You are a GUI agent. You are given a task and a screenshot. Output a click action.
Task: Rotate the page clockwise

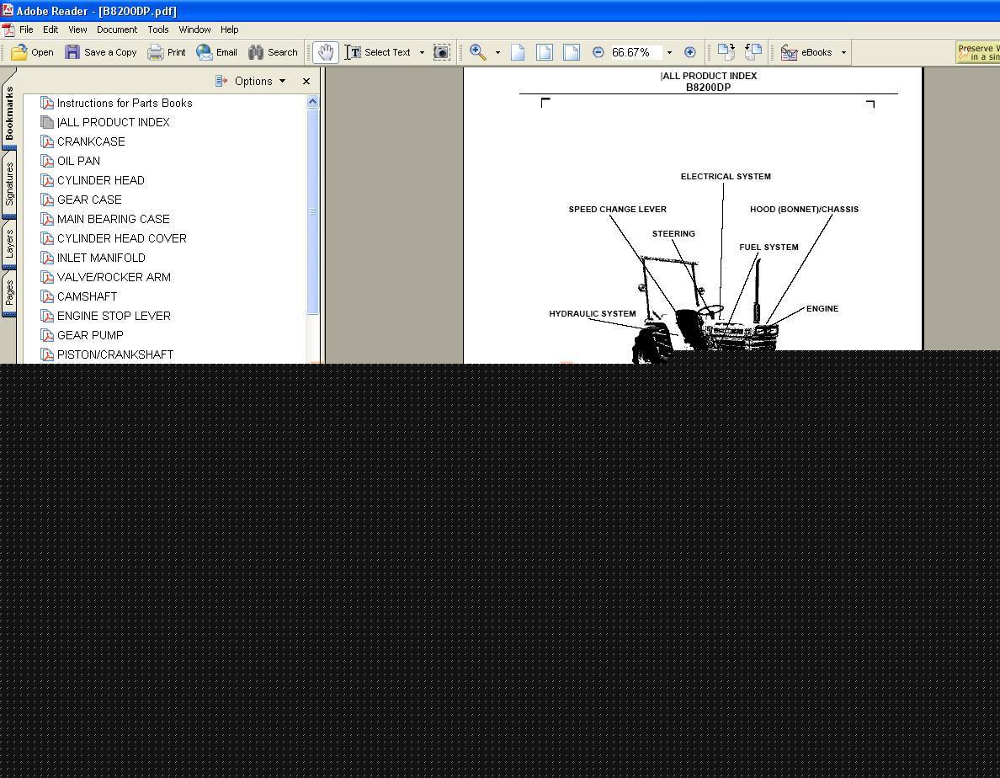[x=726, y=52]
